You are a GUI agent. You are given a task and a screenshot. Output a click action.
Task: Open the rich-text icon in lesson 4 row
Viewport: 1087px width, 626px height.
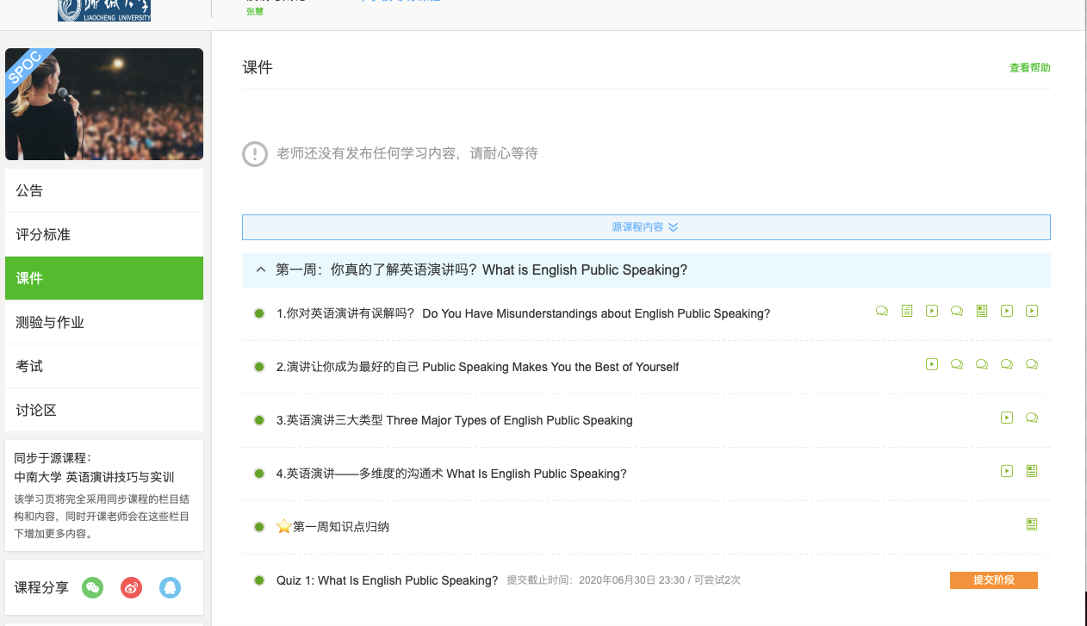(1032, 471)
